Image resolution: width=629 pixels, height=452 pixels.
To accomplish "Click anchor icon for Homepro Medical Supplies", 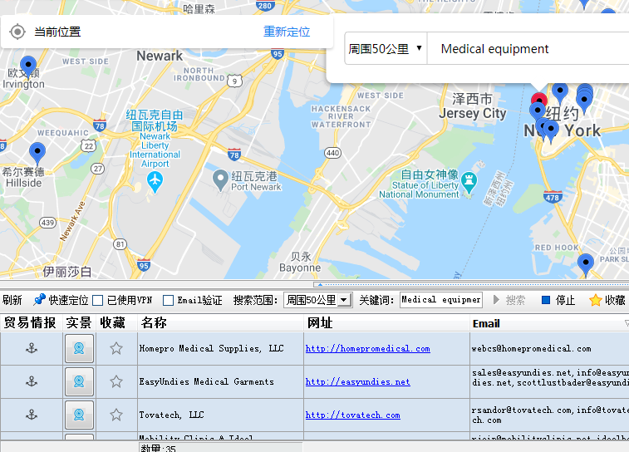I will (x=32, y=348).
